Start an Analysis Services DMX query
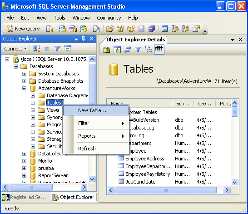 pyautogui.click(x=73, y=29)
